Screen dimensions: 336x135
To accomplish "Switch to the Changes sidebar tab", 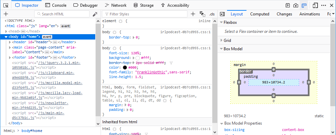I will pyautogui.click(x=284, y=14).
